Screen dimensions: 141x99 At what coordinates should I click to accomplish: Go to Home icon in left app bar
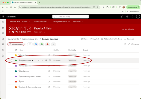[x=3, y=22]
